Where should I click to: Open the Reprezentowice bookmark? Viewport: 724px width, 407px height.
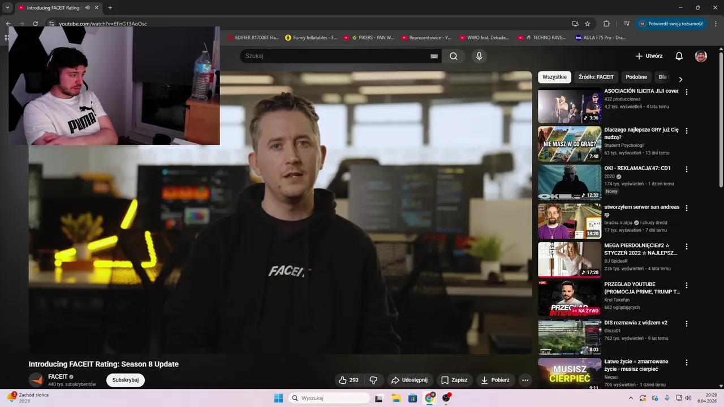point(426,38)
